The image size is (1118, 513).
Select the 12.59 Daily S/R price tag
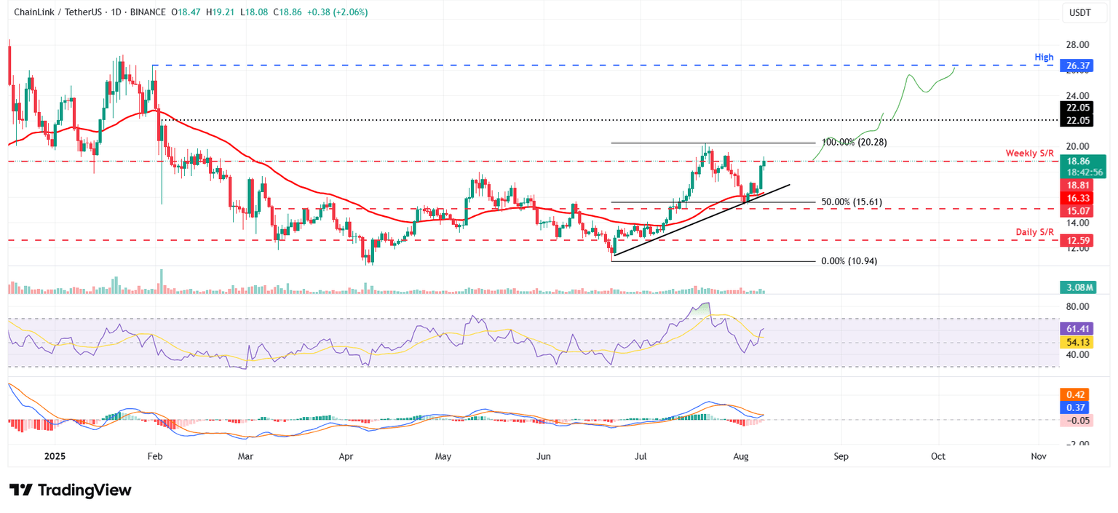[1077, 240]
